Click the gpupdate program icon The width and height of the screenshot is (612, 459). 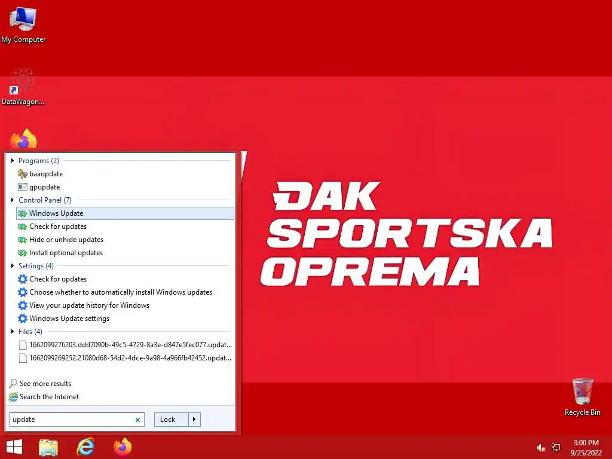23,187
